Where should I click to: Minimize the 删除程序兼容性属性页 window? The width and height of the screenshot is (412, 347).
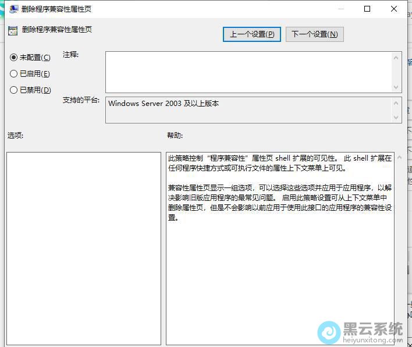click(340, 9)
